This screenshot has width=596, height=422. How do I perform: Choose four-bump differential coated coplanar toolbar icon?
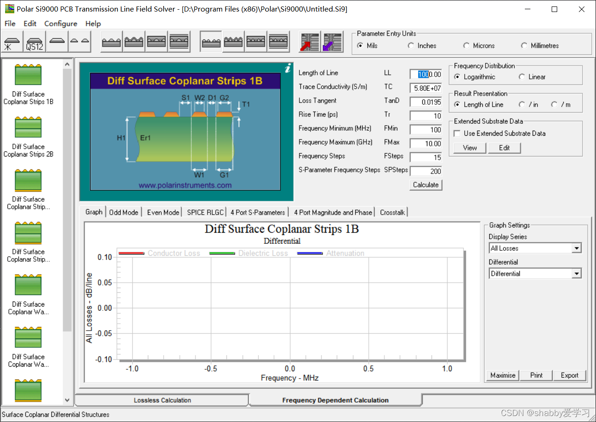tap(233, 42)
